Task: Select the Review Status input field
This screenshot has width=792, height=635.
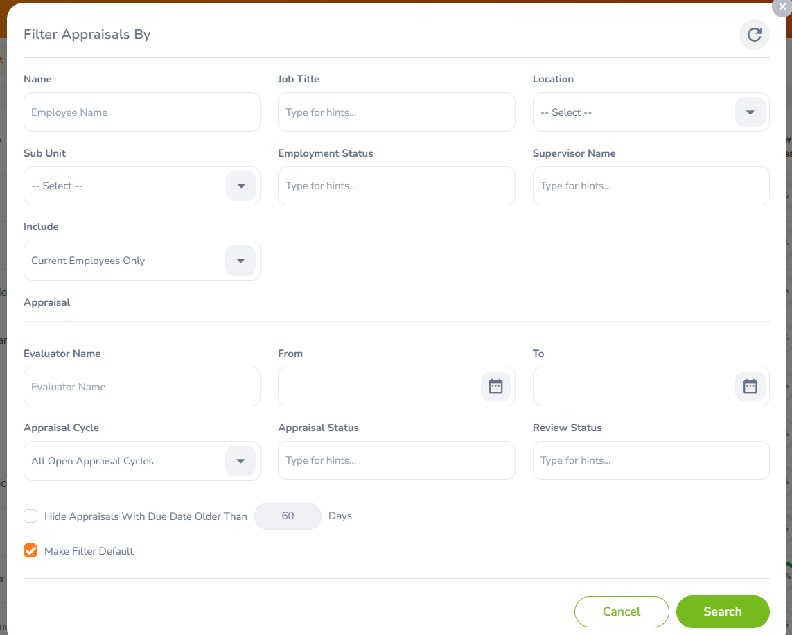Action: (650, 460)
